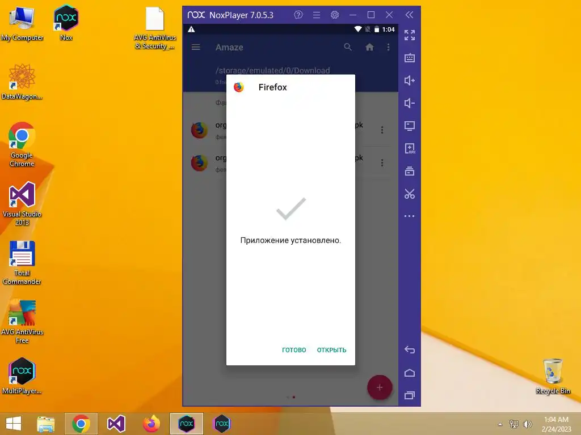581x435 pixels.
Task: Click the search icon in Amaze
Action: tap(348, 47)
